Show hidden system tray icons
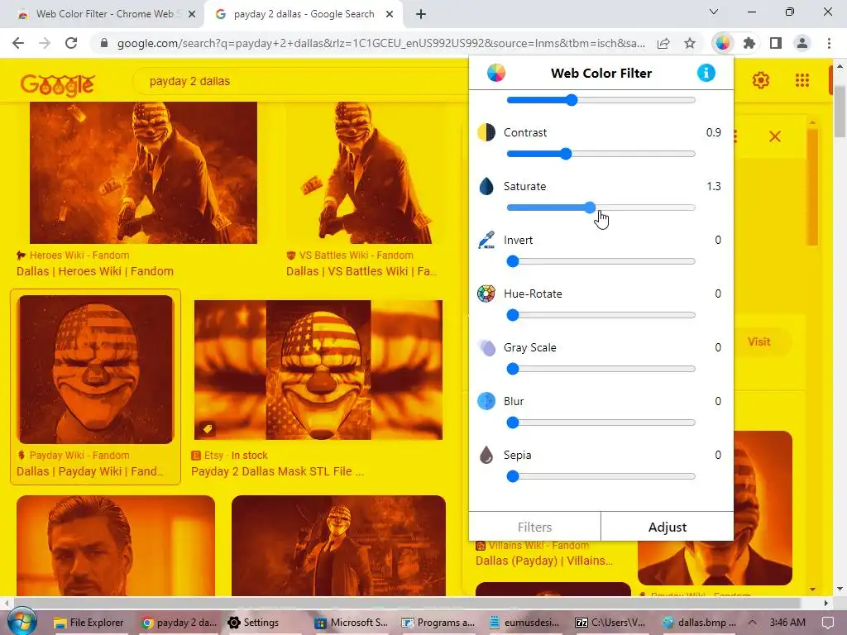Viewport: 847px width, 635px height. pos(751,623)
